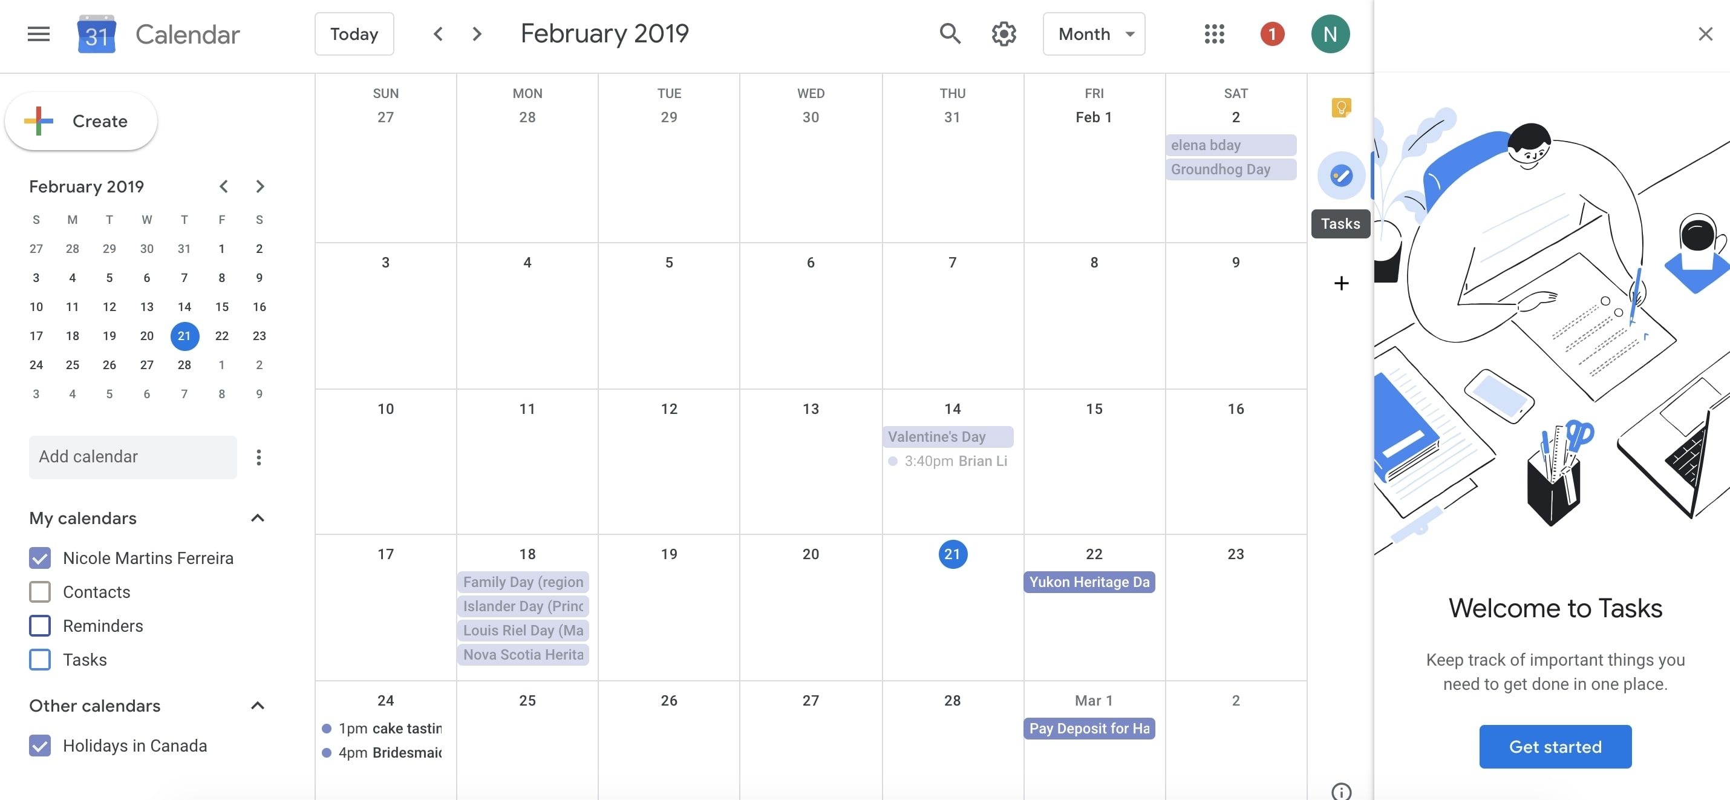Image resolution: width=1730 pixels, height=800 pixels.
Task: Click the mini calendar date 21
Action: [183, 335]
